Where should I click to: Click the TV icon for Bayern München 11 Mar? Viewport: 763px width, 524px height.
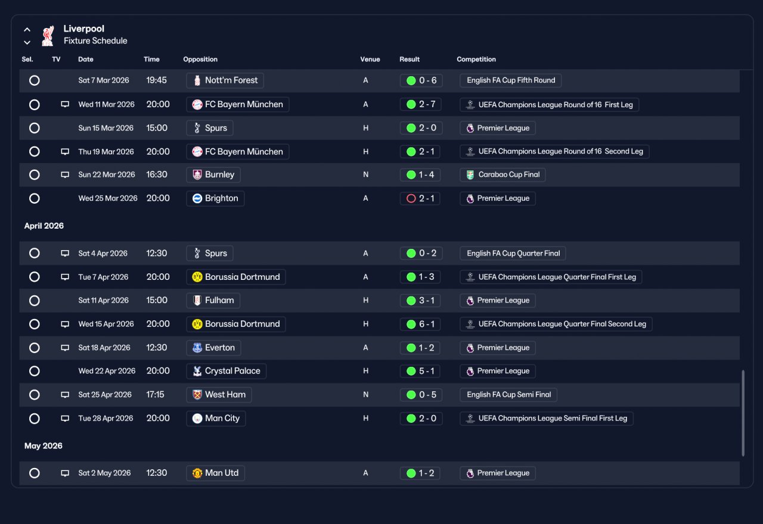(x=65, y=104)
